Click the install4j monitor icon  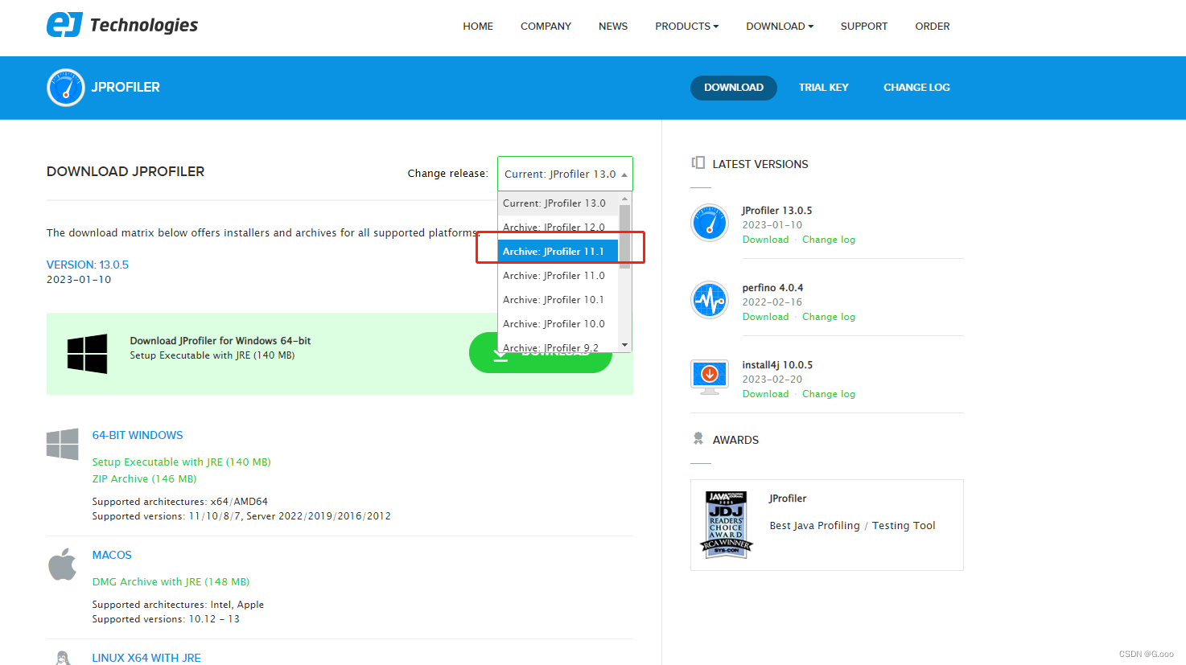710,377
